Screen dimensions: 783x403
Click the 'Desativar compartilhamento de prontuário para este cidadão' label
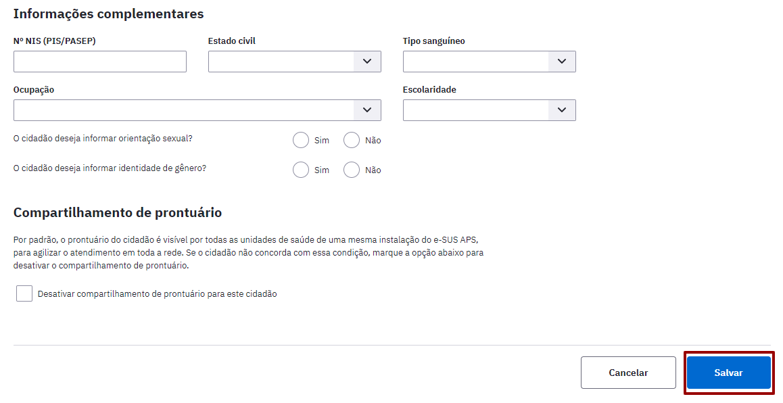158,294
